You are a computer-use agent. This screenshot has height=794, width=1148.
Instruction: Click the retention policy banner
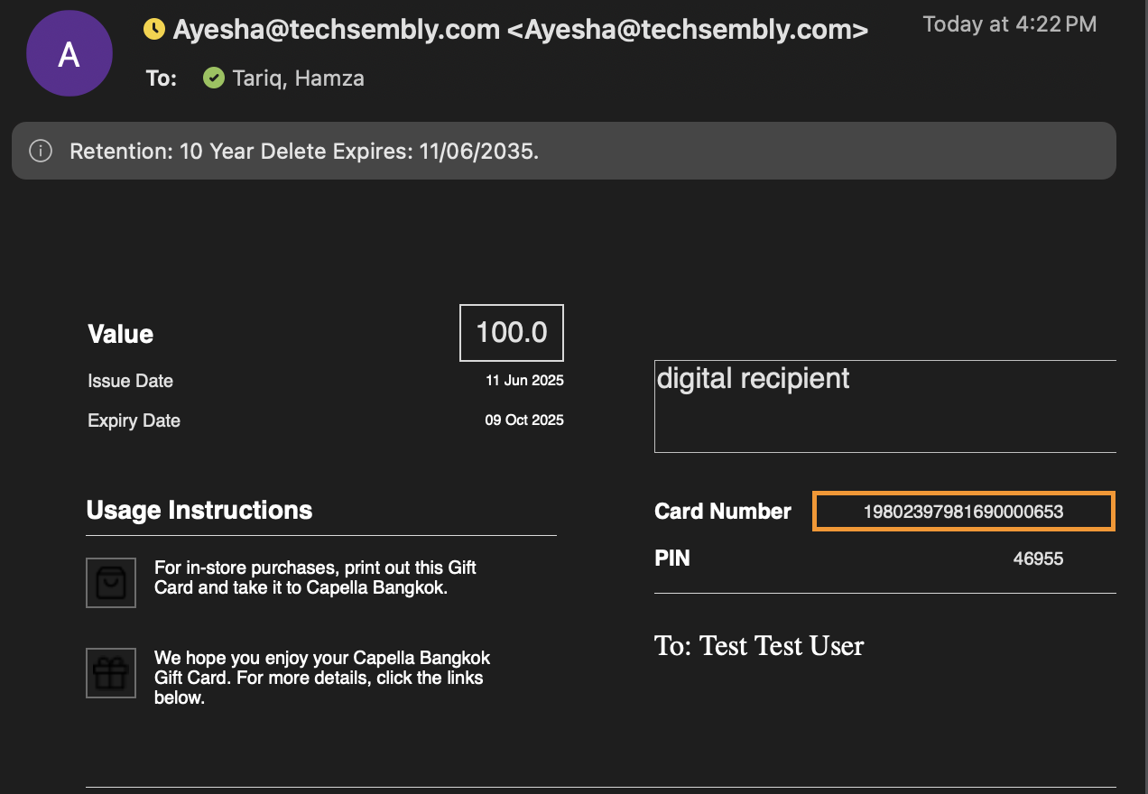pos(564,151)
